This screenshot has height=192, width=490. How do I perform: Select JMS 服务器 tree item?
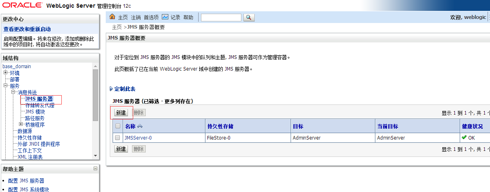tap(39, 99)
